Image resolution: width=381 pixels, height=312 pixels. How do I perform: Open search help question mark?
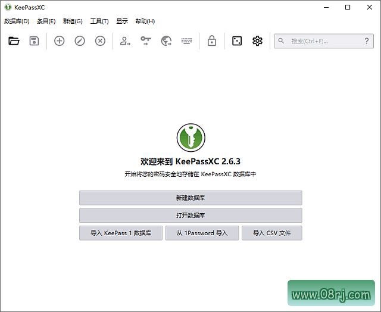click(x=367, y=41)
